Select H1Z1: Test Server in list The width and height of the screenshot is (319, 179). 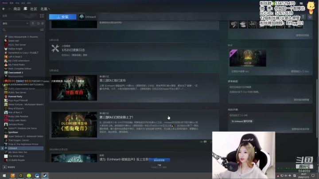point(17,45)
